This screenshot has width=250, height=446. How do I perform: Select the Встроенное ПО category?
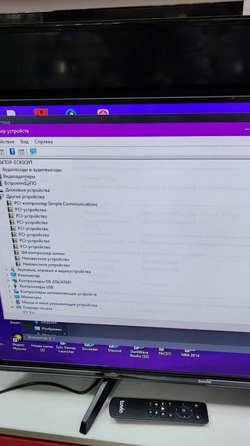pyautogui.click(x=20, y=183)
